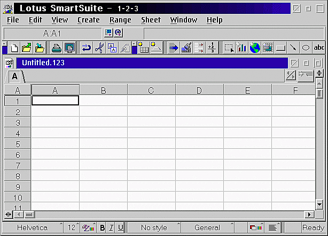
Task: Open the font size 12 list
Action: tap(72, 227)
